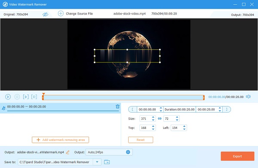This screenshot has width=258, height=168.
Task: Play the video preview
Action: pyautogui.click(x=8, y=97)
